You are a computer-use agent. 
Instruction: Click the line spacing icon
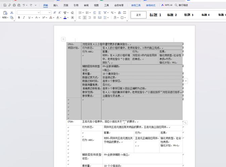pyautogui.click(x=105, y=17)
